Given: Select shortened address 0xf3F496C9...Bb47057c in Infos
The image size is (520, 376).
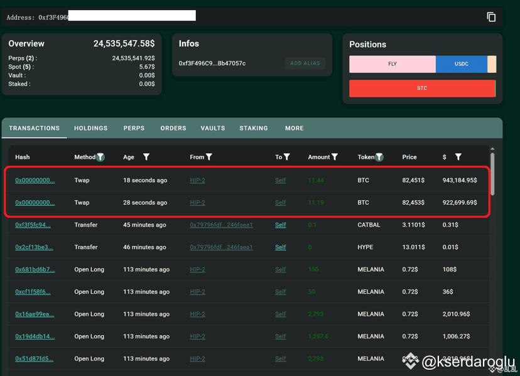Looking at the screenshot, I should 212,63.
